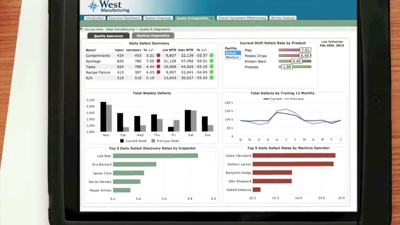This screenshot has height=225, width=400.
Task: Click the black Fri current week bar
Action: (x=171, y=129)
